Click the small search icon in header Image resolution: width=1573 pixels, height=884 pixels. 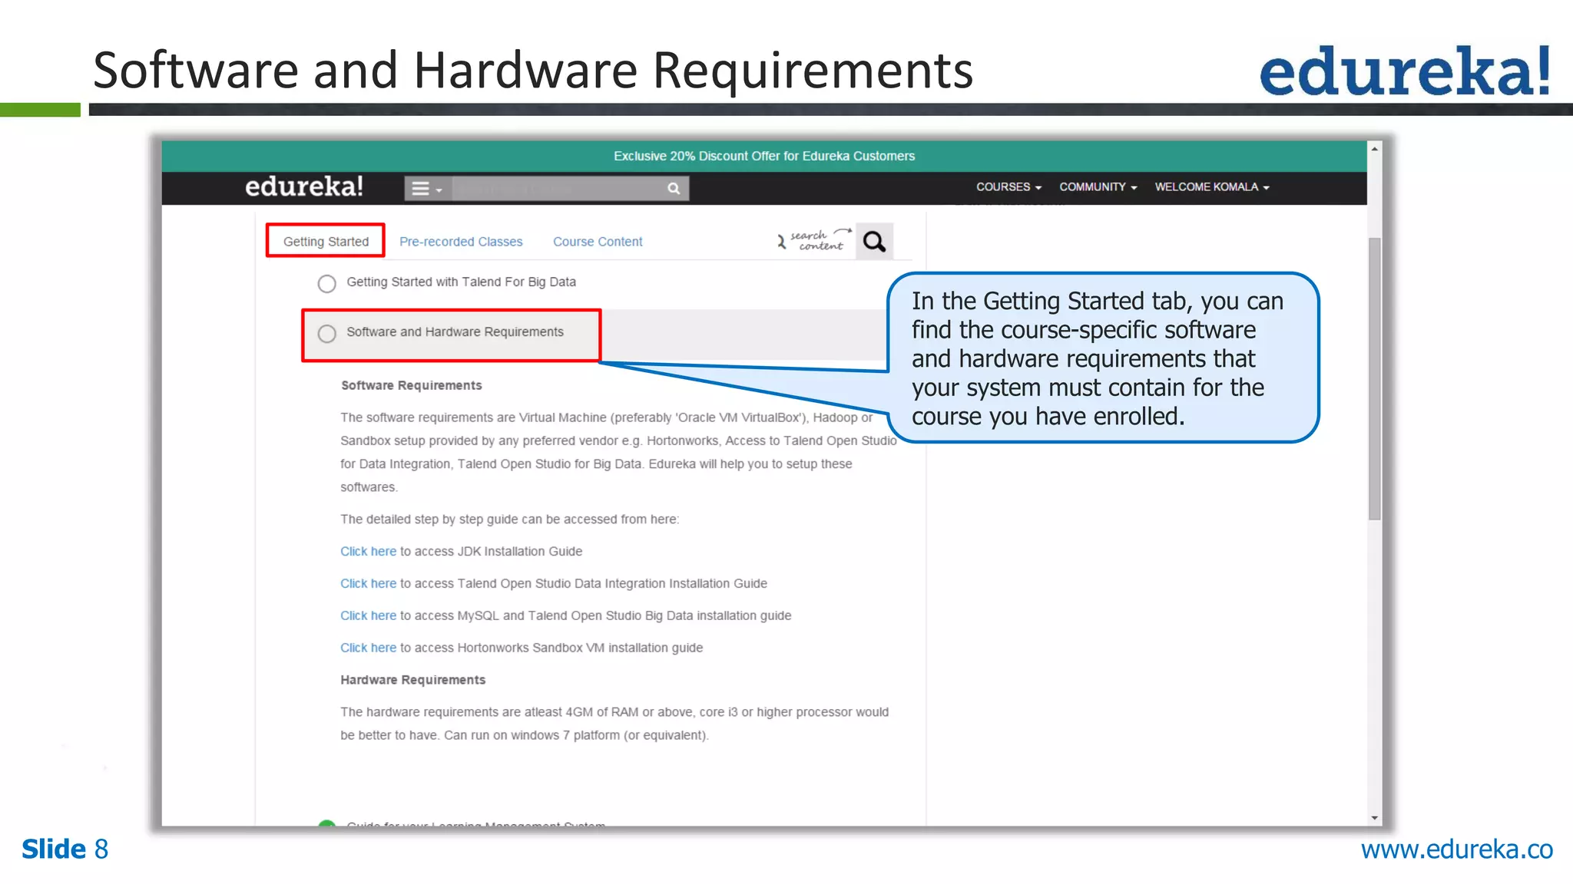click(674, 188)
